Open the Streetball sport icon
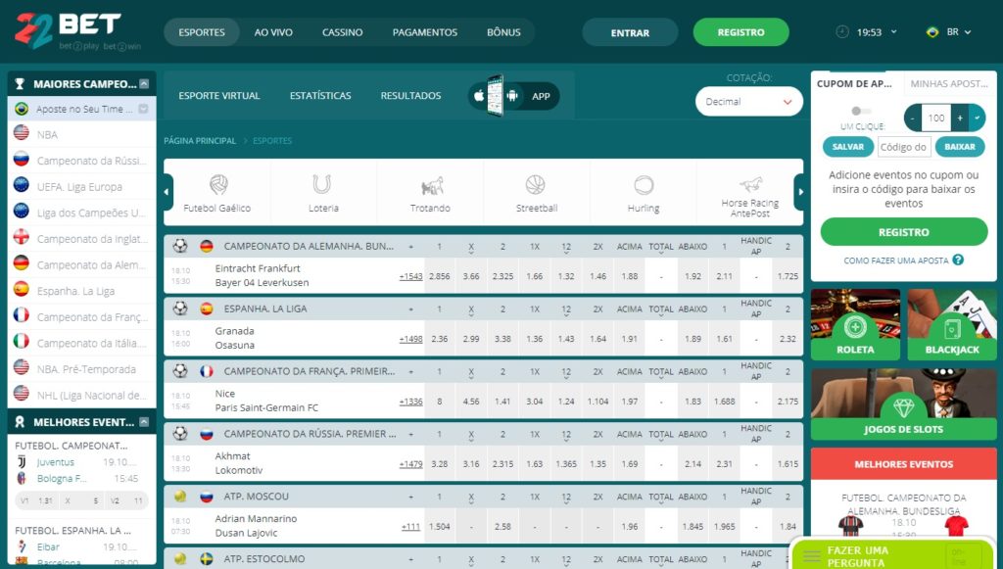1003x569 pixels. pos(536,185)
